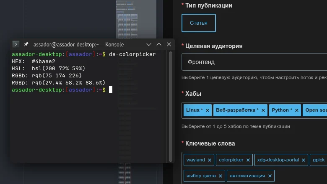Click the Веб-разработка hub chip

pos(240,110)
